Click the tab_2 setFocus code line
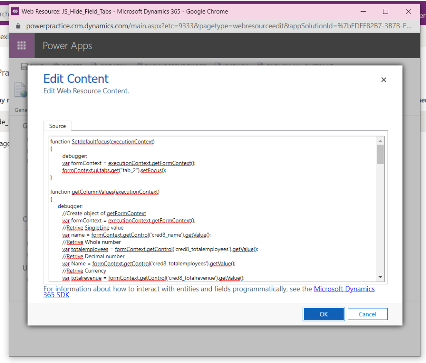Screen dimensions: 426x363 pos(114,170)
